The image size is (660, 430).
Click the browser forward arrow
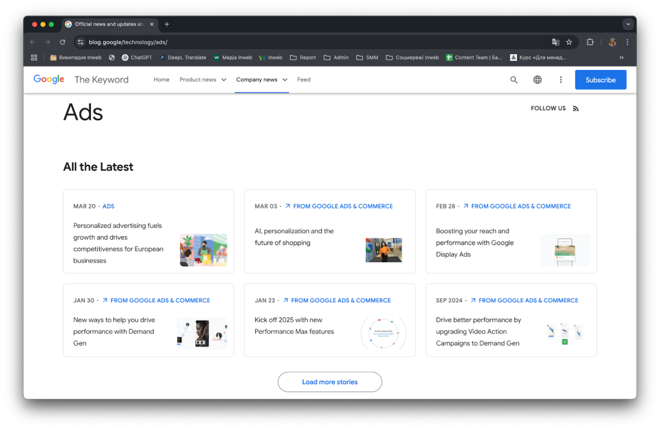(x=48, y=42)
